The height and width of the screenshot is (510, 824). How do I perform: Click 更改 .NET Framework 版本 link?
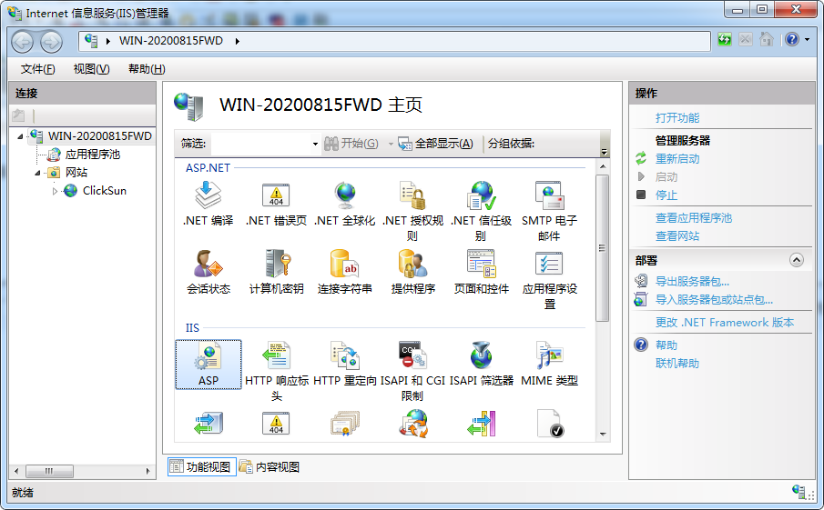724,322
